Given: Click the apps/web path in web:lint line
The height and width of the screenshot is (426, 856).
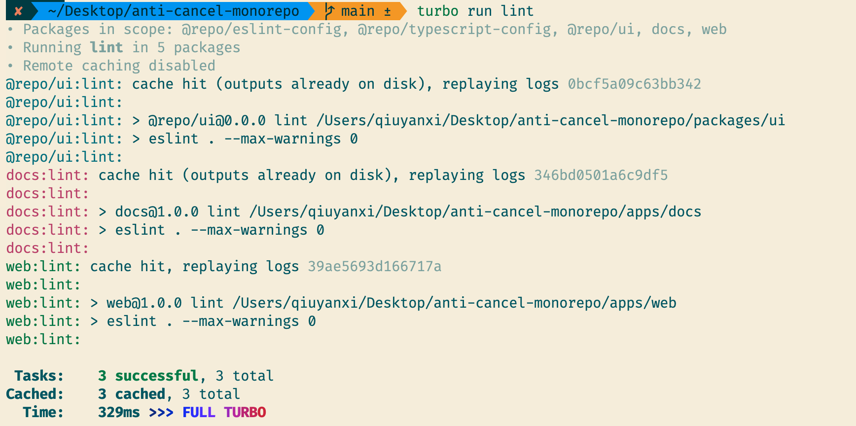Looking at the screenshot, I should (455, 303).
